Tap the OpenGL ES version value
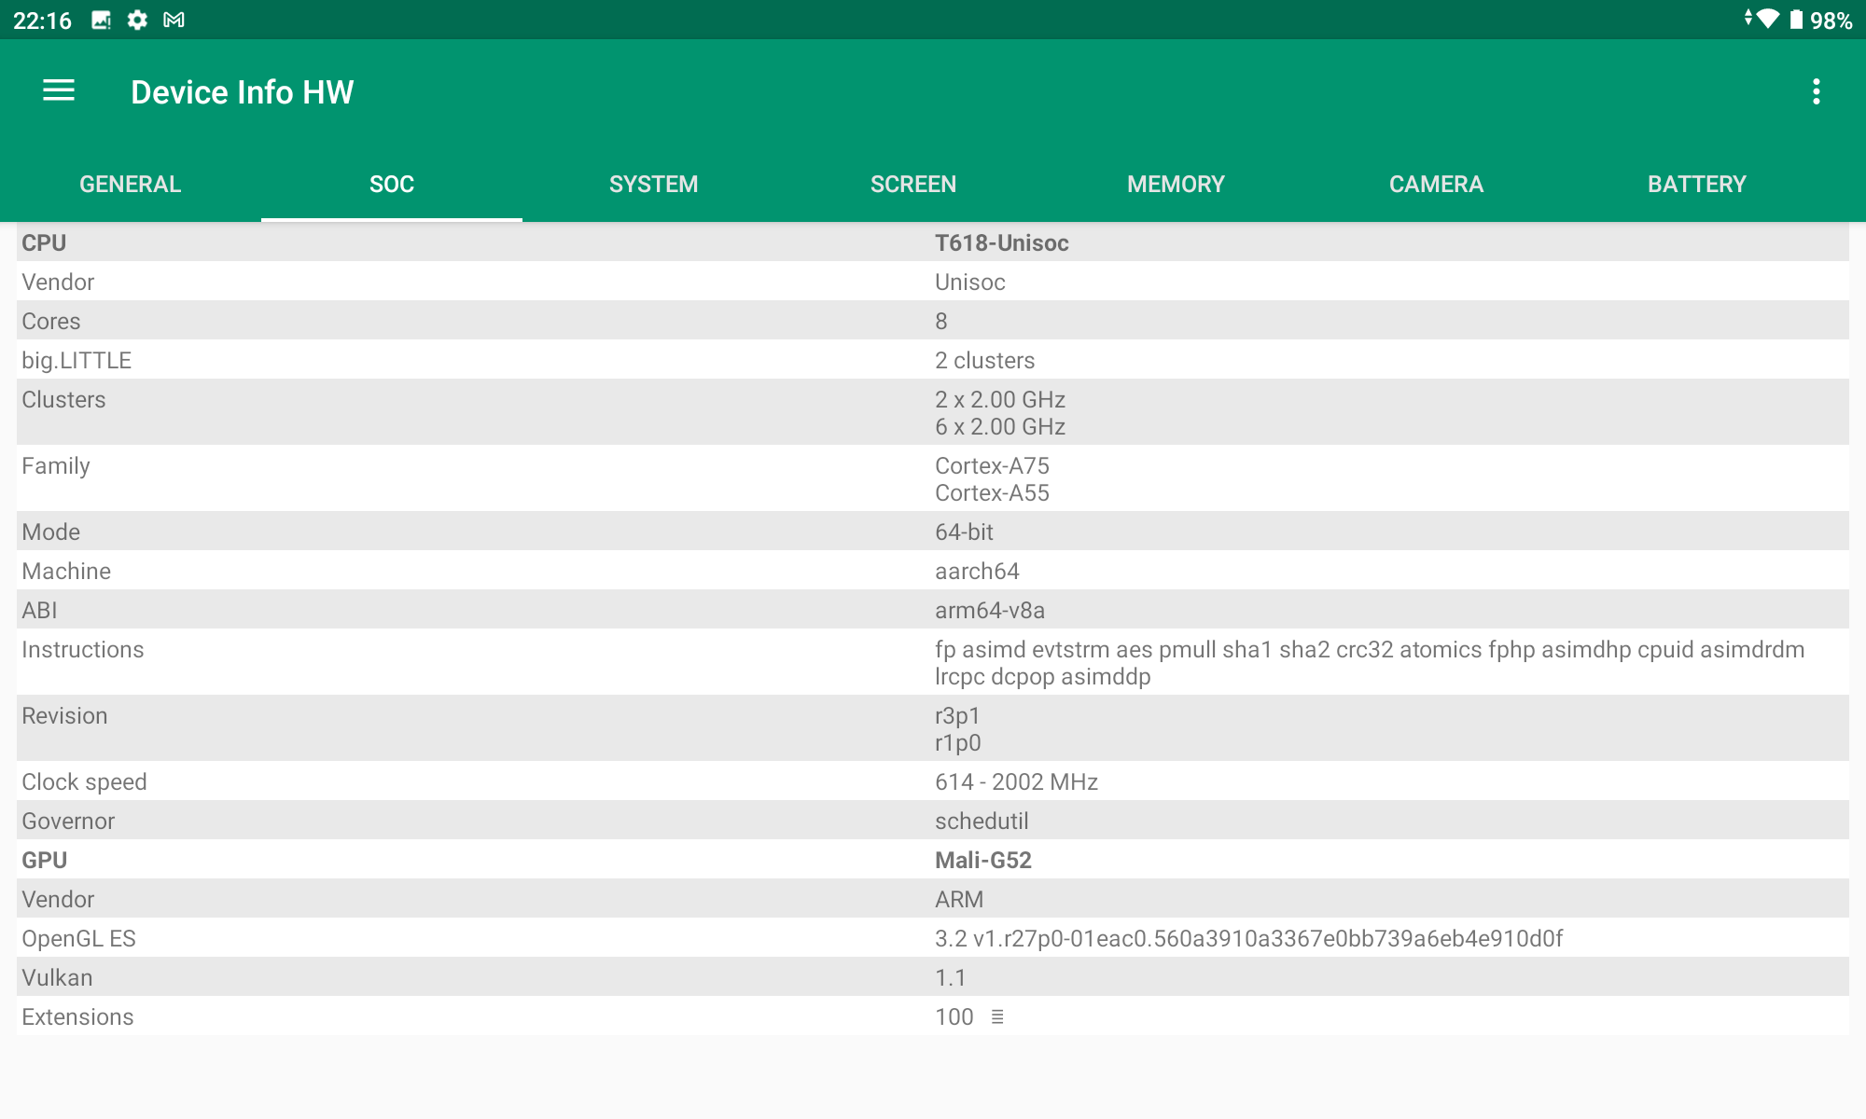Screen dimensions: 1866x1119 coord(1248,938)
